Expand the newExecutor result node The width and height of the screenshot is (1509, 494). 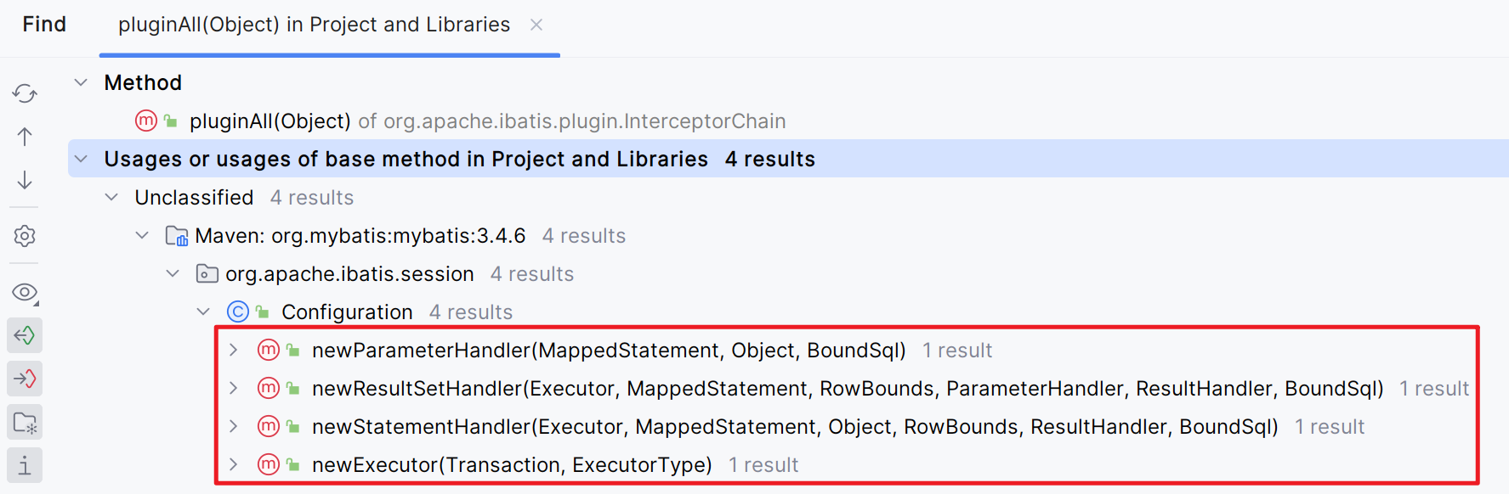(234, 465)
